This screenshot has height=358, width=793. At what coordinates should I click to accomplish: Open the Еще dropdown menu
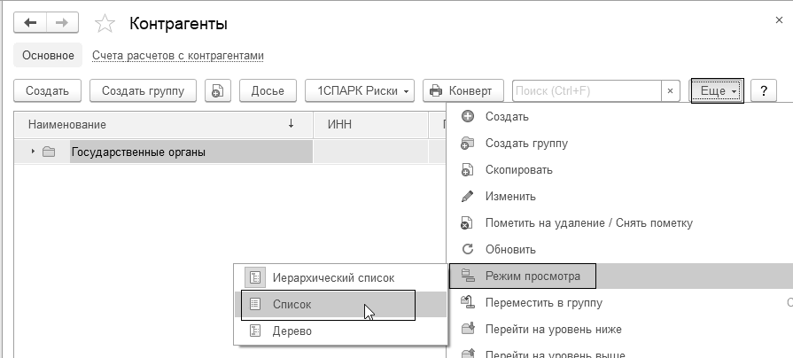coord(716,90)
